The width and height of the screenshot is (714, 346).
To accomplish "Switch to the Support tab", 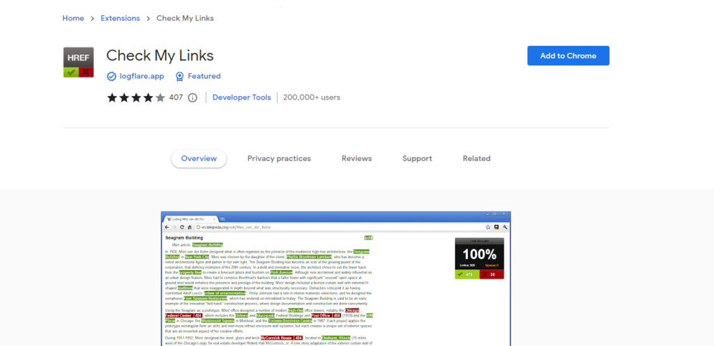I will pyautogui.click(x=417, y=159).
